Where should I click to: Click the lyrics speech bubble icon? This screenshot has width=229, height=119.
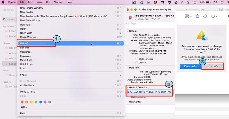point(221,9)
